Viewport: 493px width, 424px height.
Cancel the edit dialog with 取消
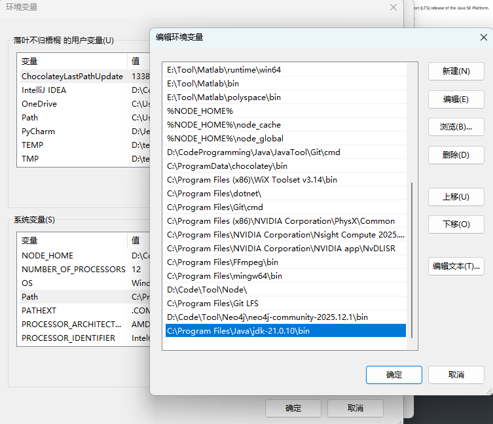point(456,375)
